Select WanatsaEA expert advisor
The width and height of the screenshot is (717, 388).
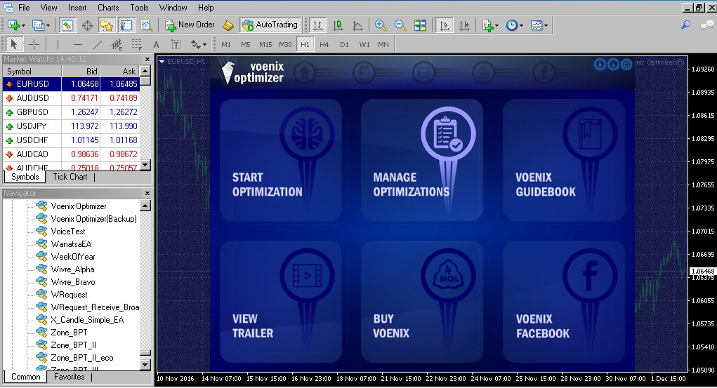point(71,243)
